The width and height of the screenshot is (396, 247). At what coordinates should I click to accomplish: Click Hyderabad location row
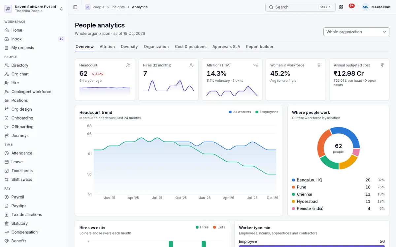338,201
